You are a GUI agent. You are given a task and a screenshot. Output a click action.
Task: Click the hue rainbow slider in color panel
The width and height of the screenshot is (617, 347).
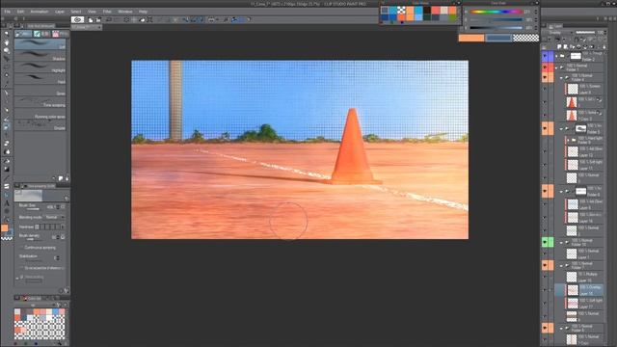(x=496, y=12)
